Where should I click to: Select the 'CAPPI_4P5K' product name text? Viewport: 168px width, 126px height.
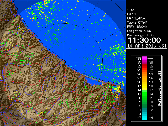(136, 18)
